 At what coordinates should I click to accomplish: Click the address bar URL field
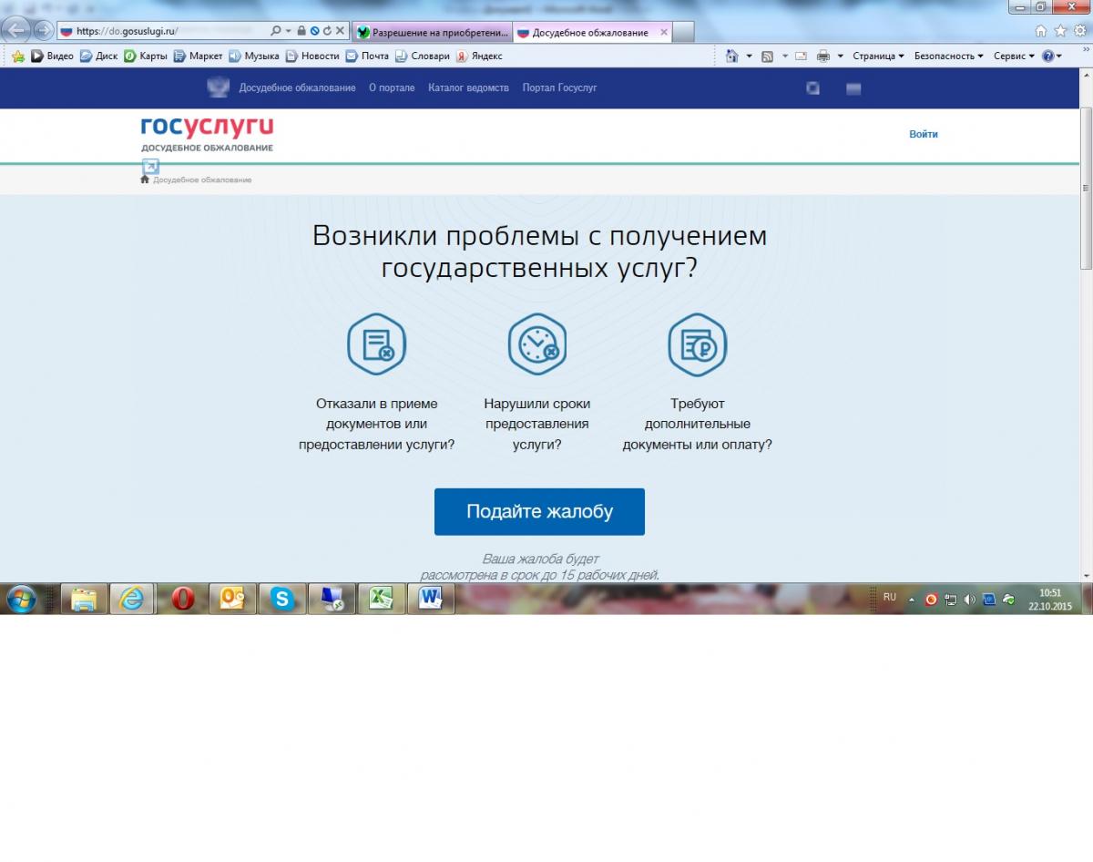[164, 31]
